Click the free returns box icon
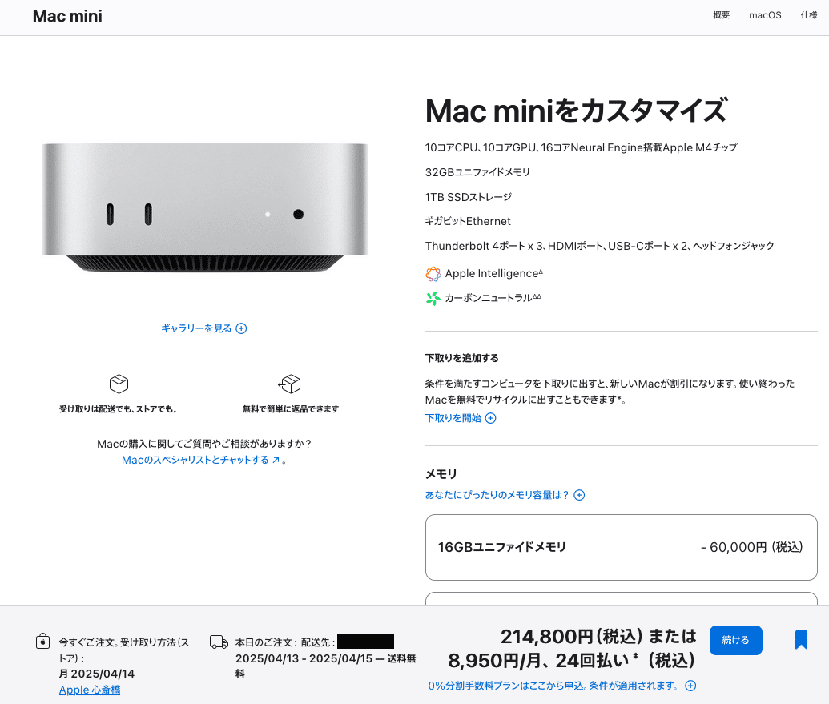Screen dimensions: 829x704 tap(289, 384)
